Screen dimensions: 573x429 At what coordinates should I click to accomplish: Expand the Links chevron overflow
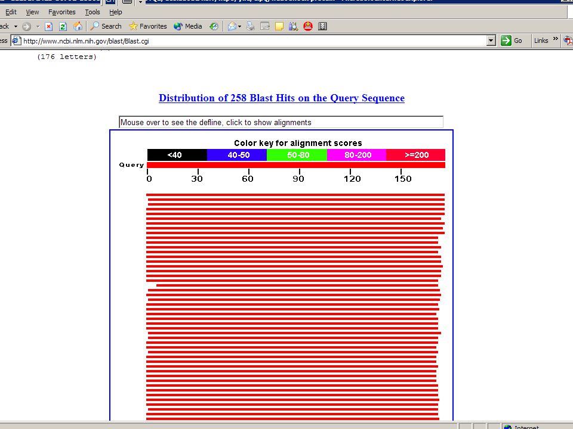[556, 39]
